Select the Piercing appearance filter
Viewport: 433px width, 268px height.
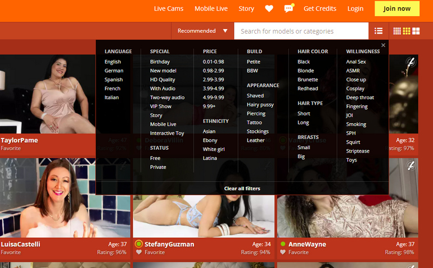256,113
